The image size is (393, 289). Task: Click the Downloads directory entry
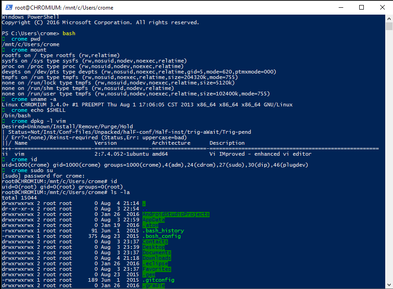pyautogui.click(x=157, y=258)
